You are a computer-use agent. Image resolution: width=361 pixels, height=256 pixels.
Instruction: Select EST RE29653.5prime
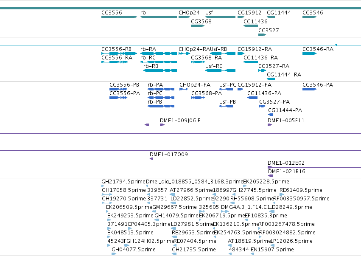pos(174,237)
